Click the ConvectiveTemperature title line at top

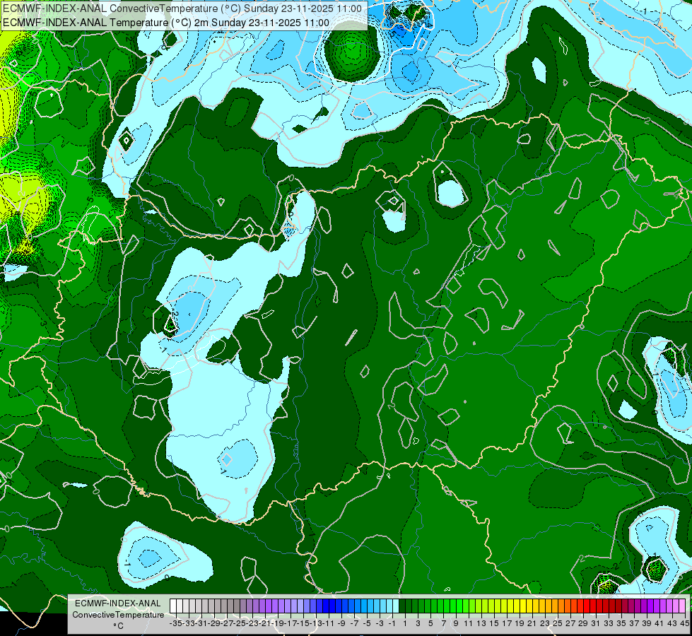pyautogui.click(x=182, y=8)
